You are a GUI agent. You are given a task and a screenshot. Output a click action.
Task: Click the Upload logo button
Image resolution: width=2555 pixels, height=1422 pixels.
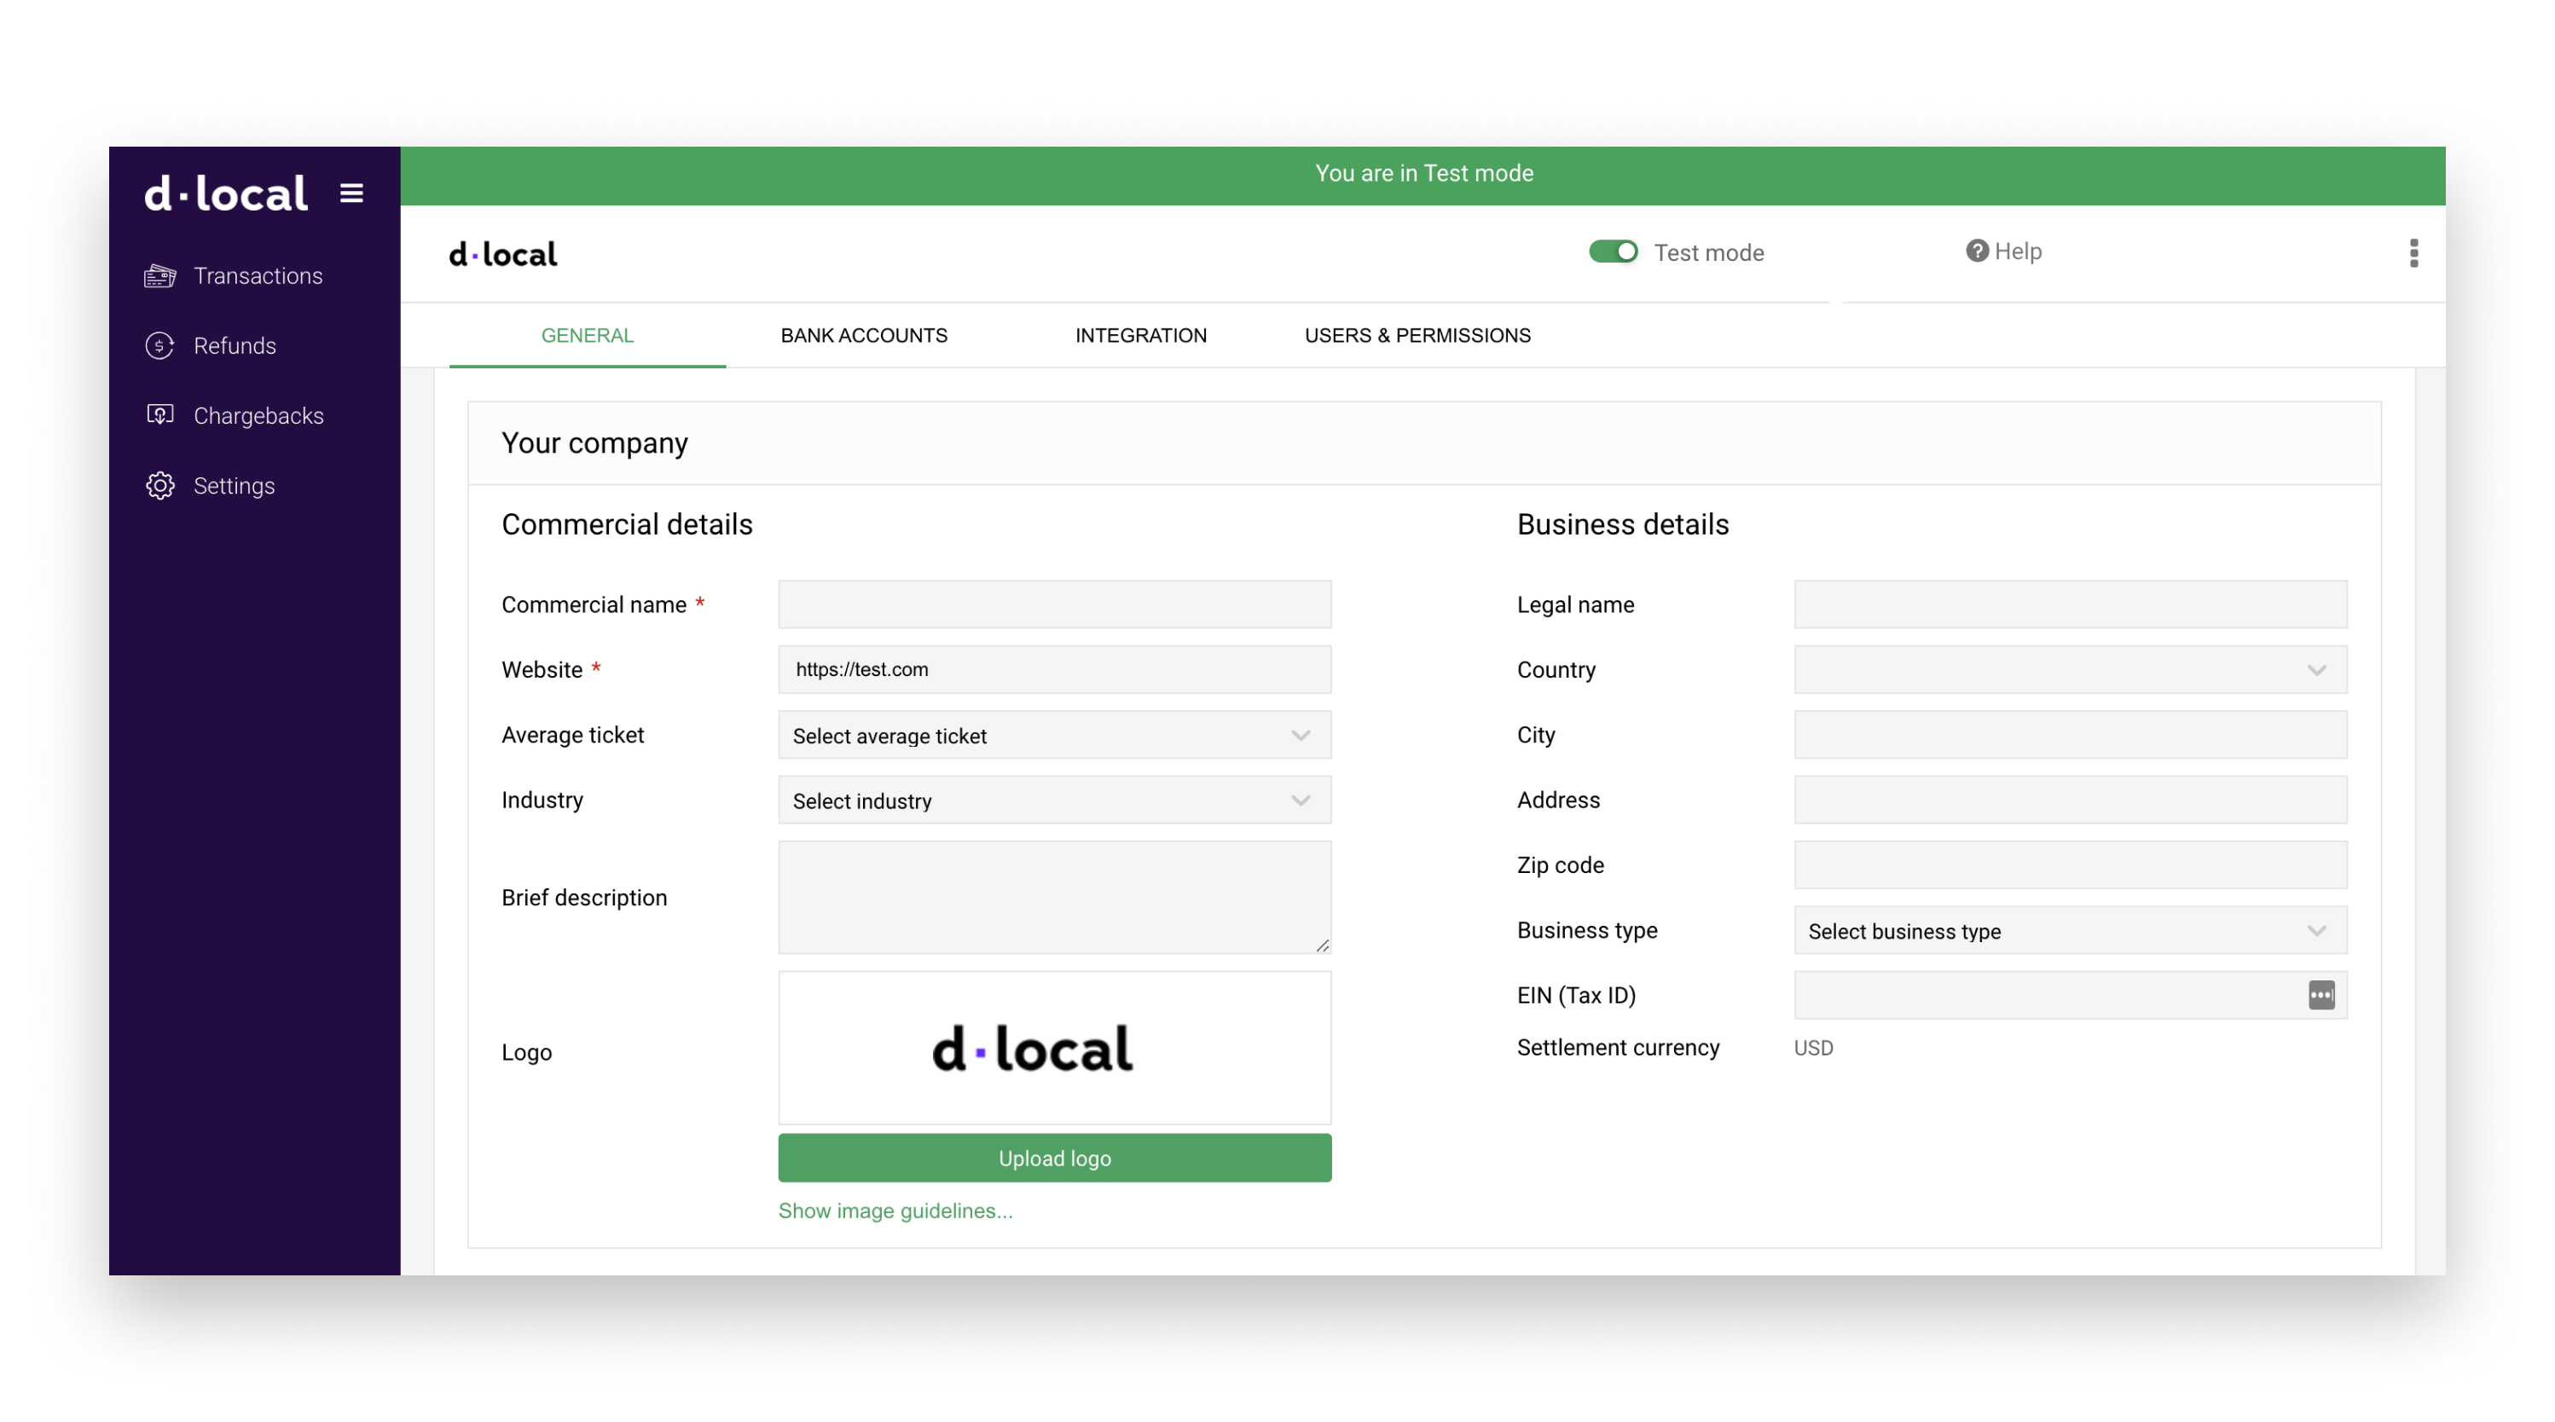pos(1054,1157)
